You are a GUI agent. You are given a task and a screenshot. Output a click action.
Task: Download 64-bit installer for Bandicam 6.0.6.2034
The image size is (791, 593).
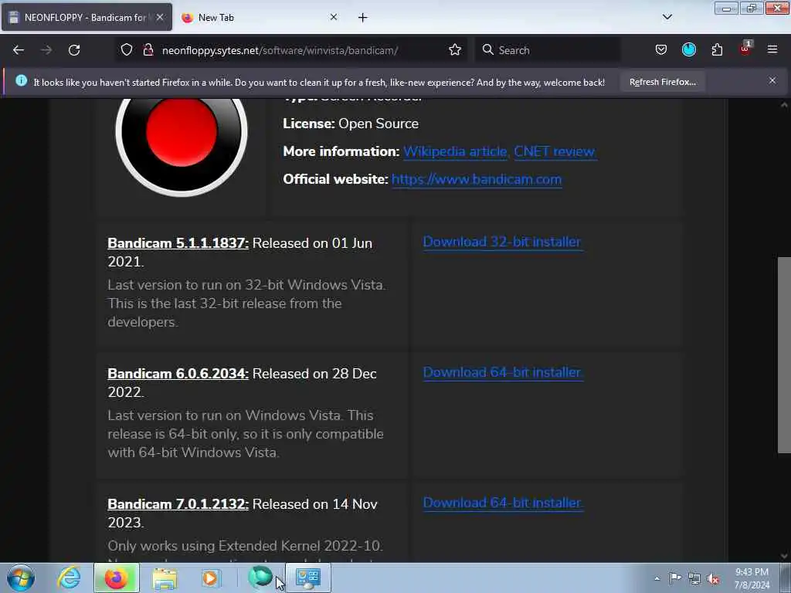pos(502,372)
